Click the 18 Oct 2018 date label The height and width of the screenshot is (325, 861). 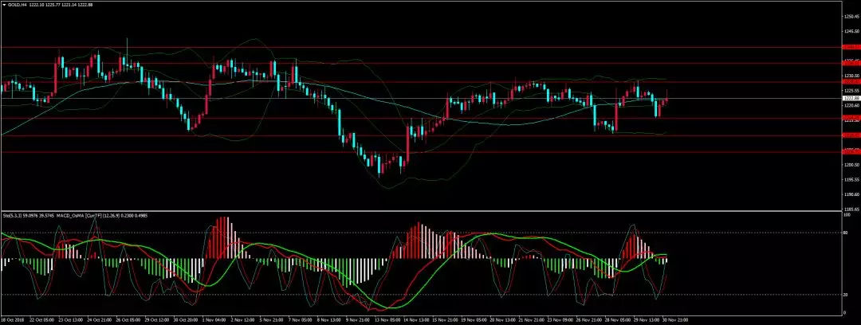[x=14, y=320]
